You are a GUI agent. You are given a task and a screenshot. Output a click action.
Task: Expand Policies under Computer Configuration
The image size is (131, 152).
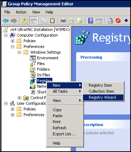[12, 41]
